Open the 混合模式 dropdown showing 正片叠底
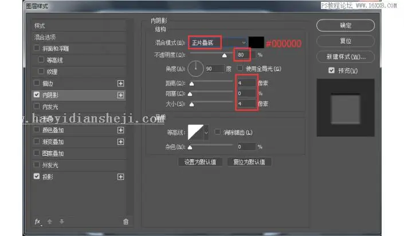The image size is (404, 236). click(218, 42)
